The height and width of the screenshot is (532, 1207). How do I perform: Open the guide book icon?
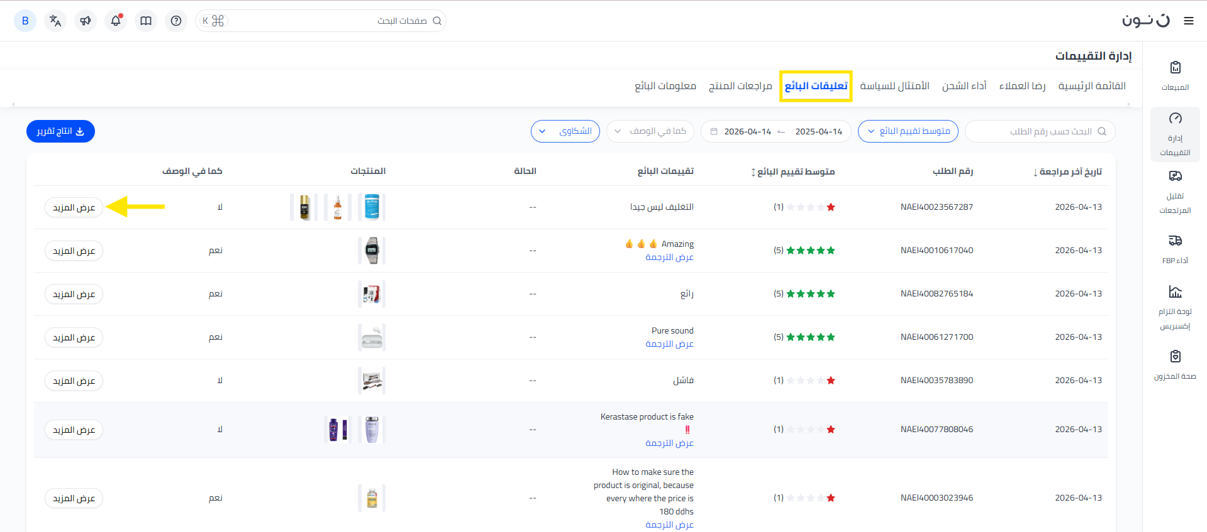tap(146, 21)
